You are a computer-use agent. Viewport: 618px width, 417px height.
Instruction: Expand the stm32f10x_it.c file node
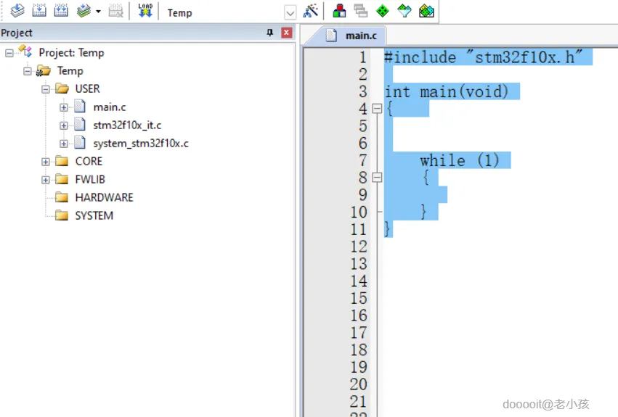tap(63, 125)
